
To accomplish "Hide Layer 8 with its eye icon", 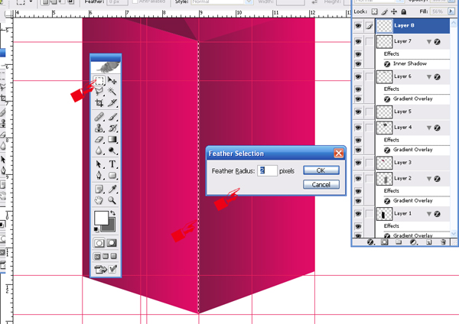I will pyautogui.click(x=358, y=26).
